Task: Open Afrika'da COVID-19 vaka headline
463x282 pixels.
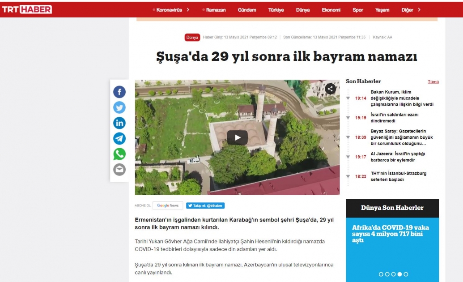Action: tap(391, 234)
